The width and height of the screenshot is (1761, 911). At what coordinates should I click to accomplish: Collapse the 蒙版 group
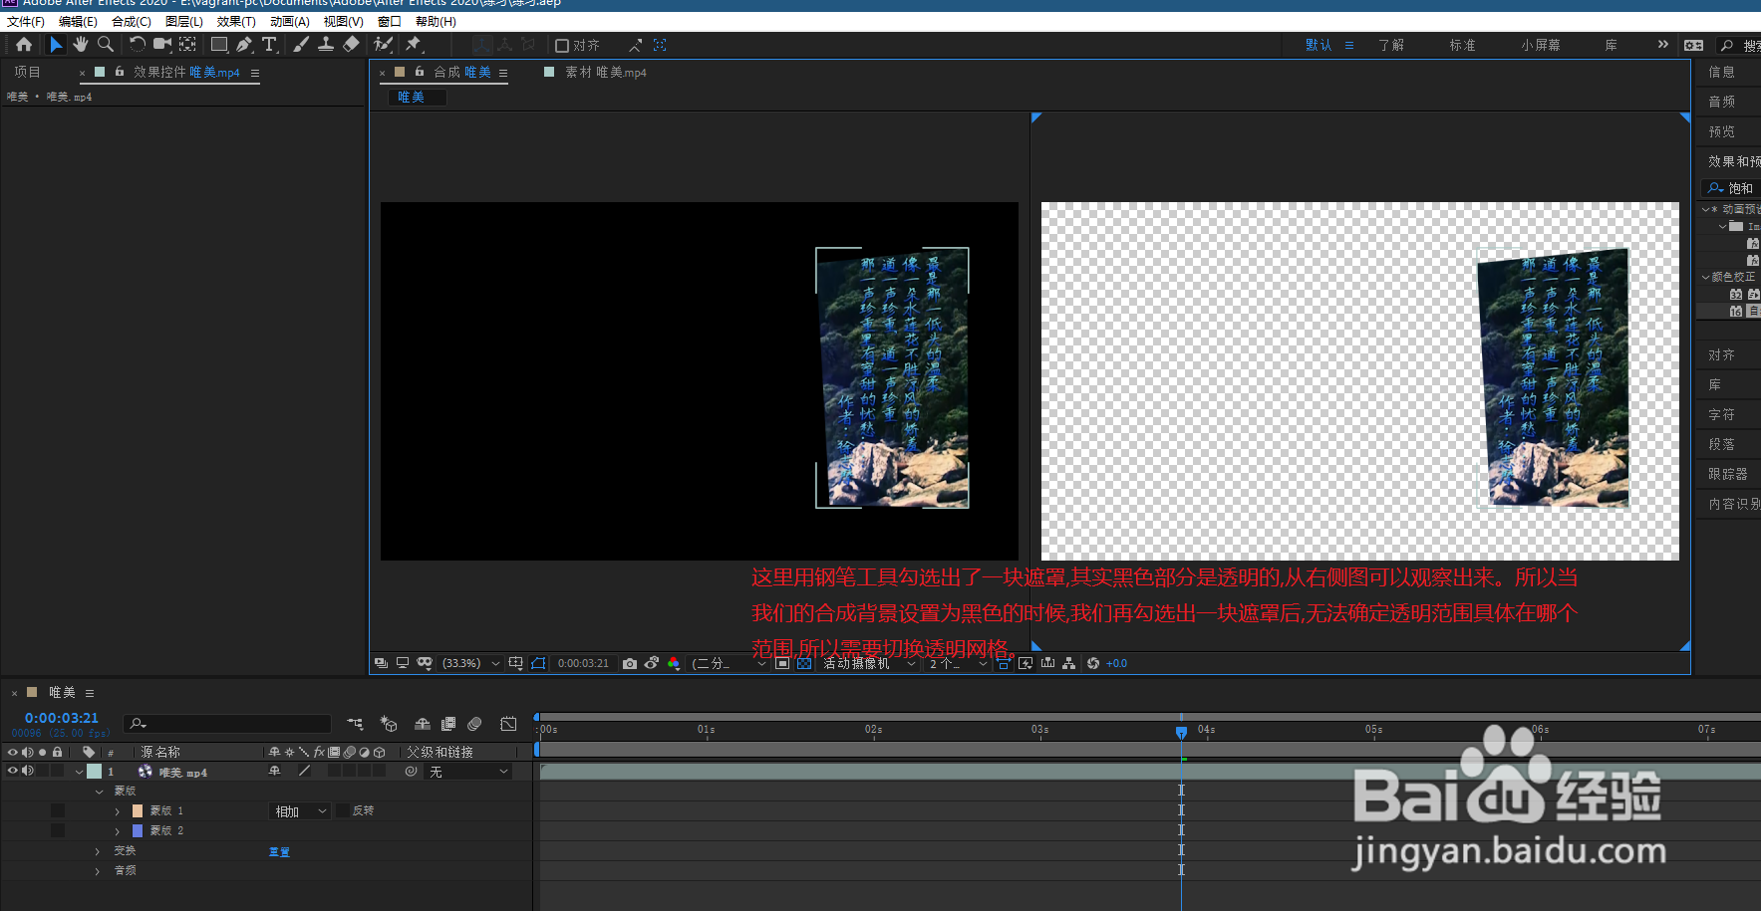(x=99, y=792)
